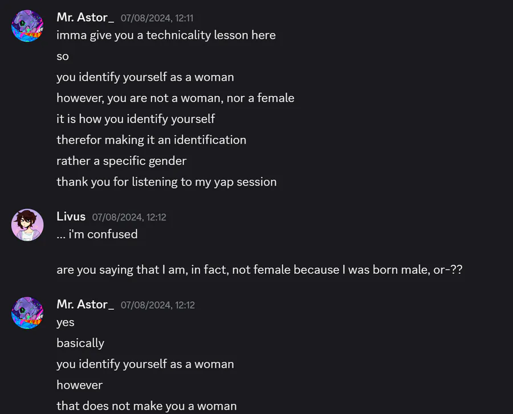Click the 12:11 timestamp next to Mr. Astor_
The width and height of the screenshot is (513, 414).
(157, 18)
